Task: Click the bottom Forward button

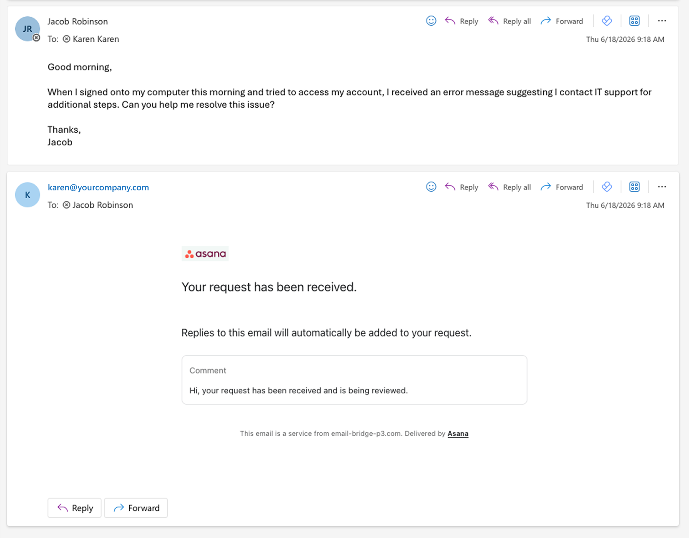Action: (x=136, y=508)
